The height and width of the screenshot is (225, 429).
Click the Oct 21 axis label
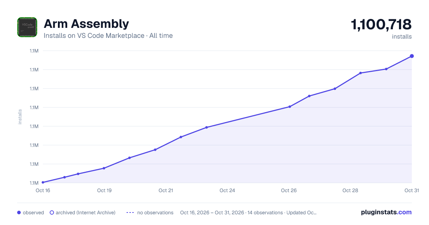166,190
